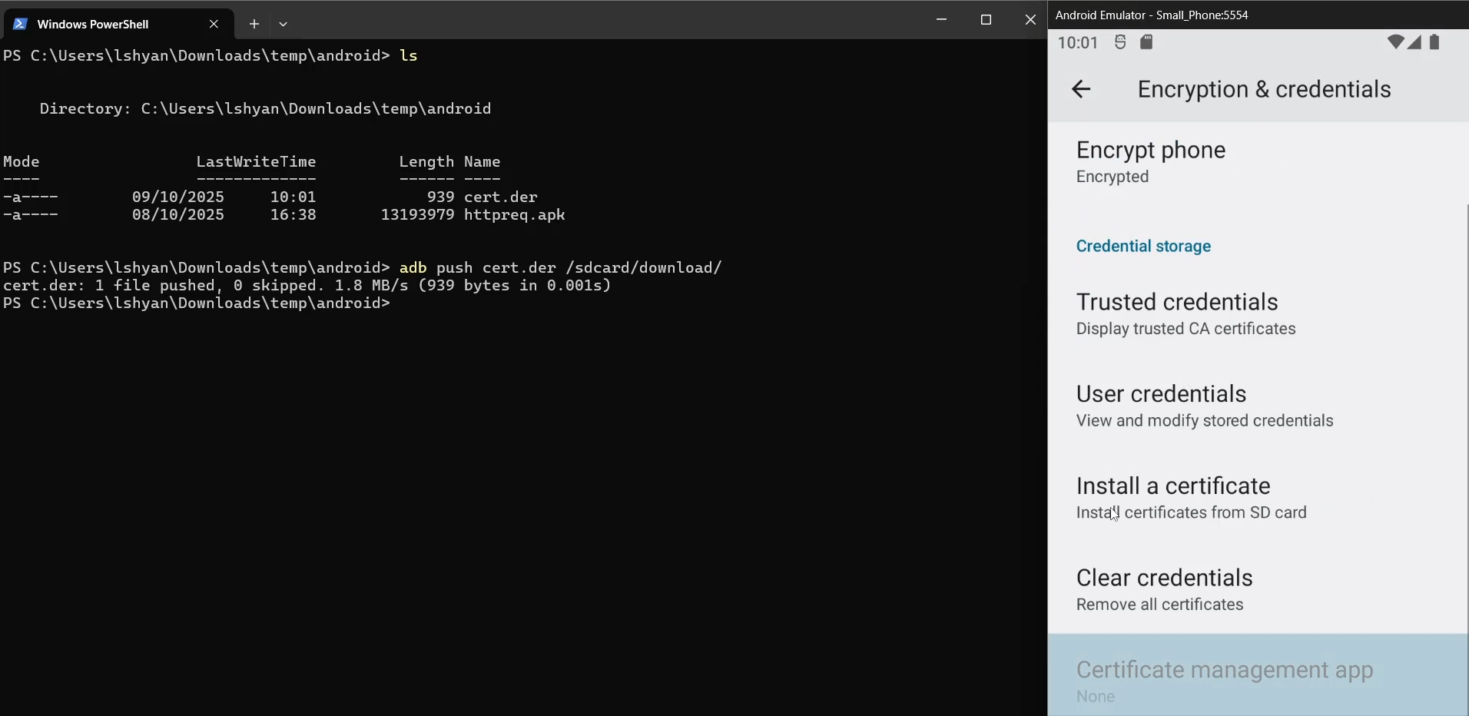Close the Windows PowerShell tab
This screenshot has width=1469, height=716.
(x=214, y=24)
